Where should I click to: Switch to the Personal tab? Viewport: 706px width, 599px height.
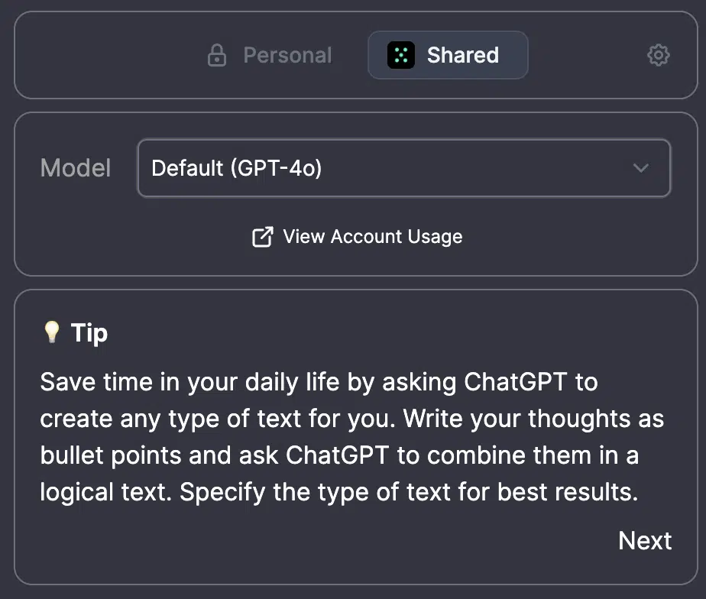click(x=270, y=55)
